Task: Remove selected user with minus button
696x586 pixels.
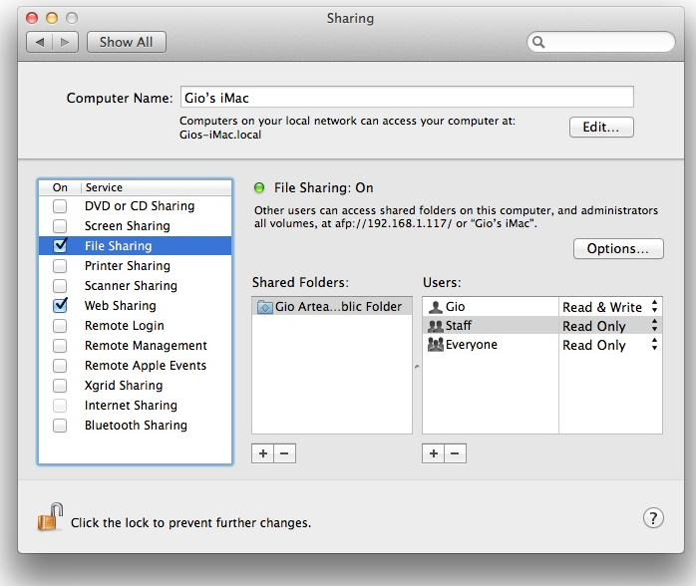Action: pos(455,453)
